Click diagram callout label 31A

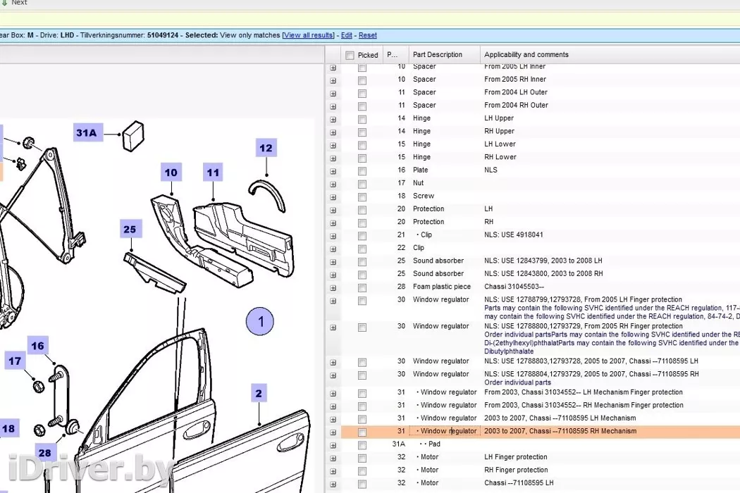coord(87,133)
